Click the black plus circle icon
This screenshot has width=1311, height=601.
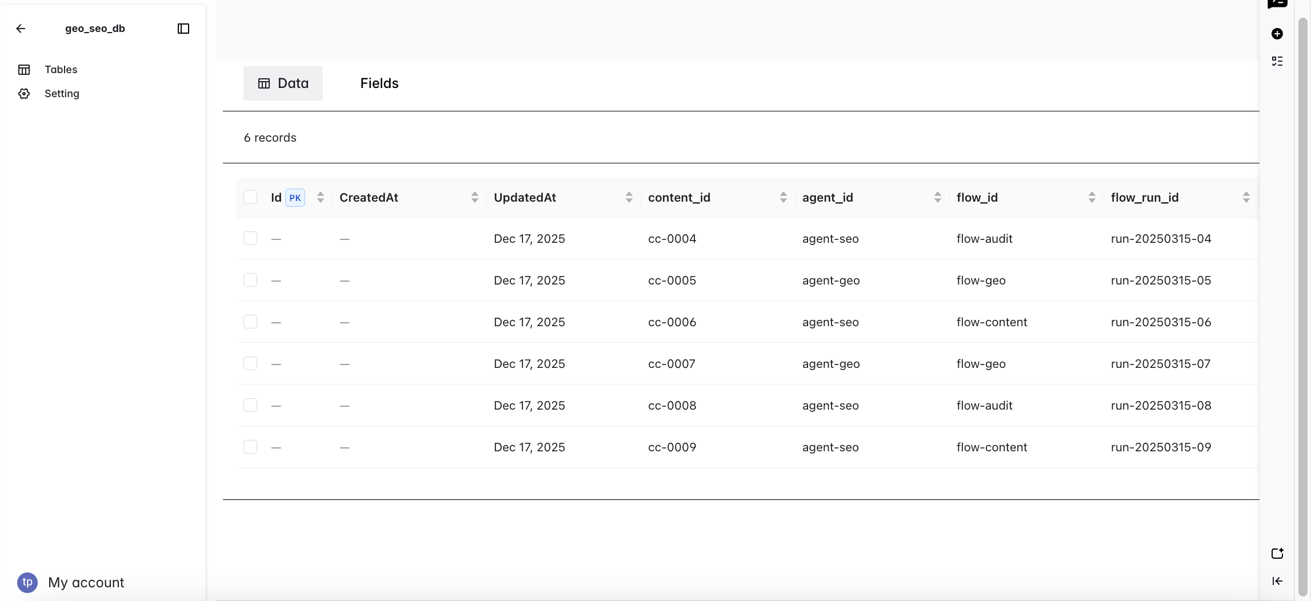1277,34
